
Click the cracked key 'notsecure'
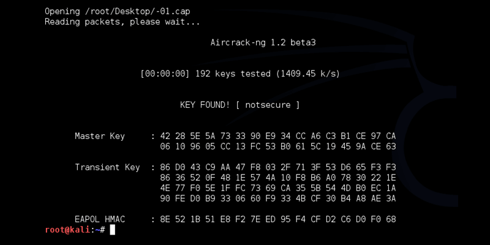pyautogui.click(x=268, y=105)
